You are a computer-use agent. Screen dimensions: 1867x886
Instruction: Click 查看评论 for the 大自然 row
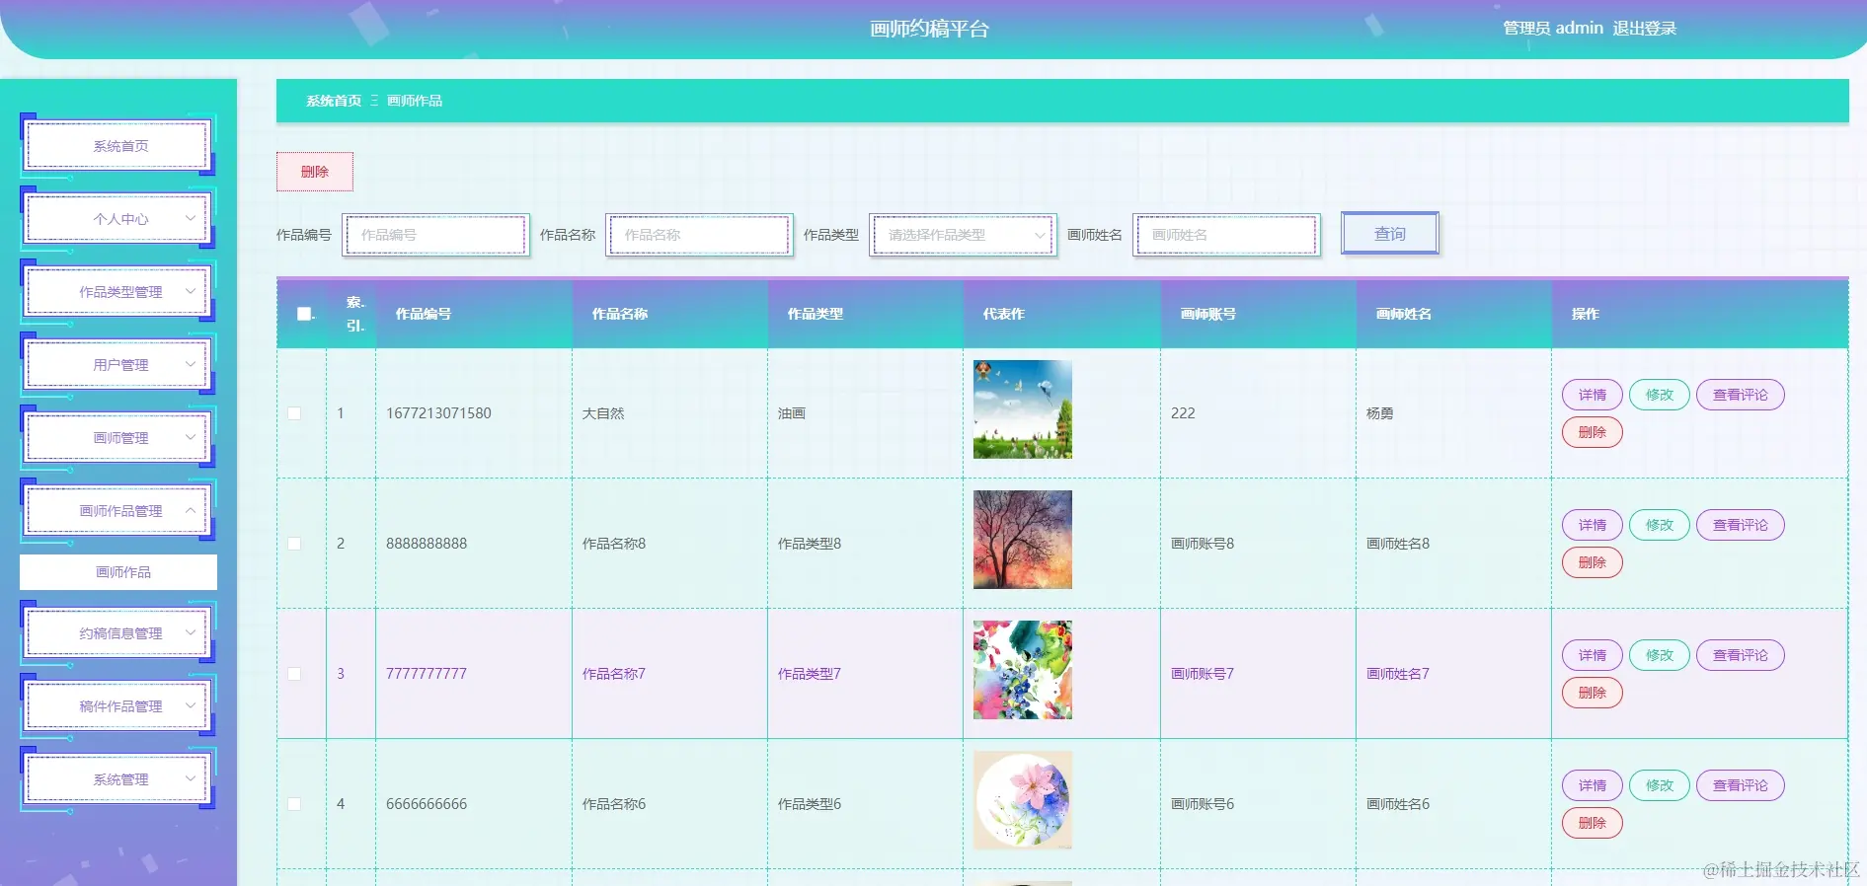(1741, 395)
